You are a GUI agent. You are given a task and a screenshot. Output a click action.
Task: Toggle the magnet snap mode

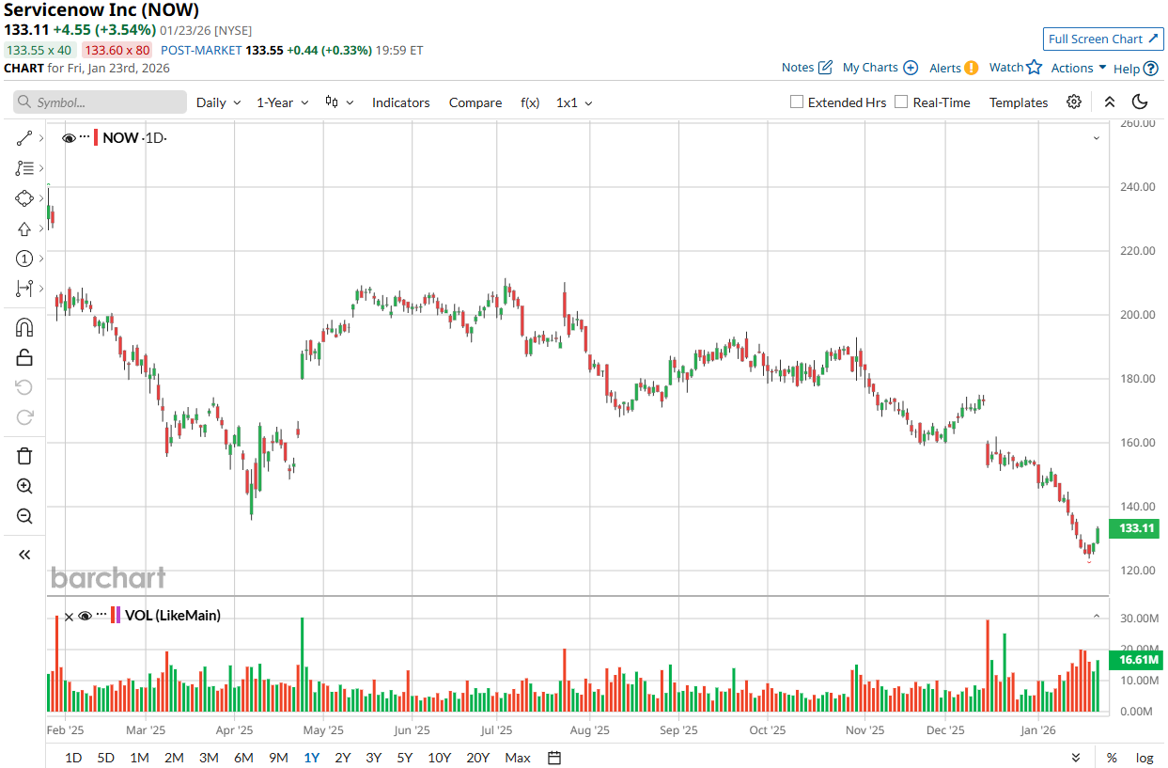(24, 327)
